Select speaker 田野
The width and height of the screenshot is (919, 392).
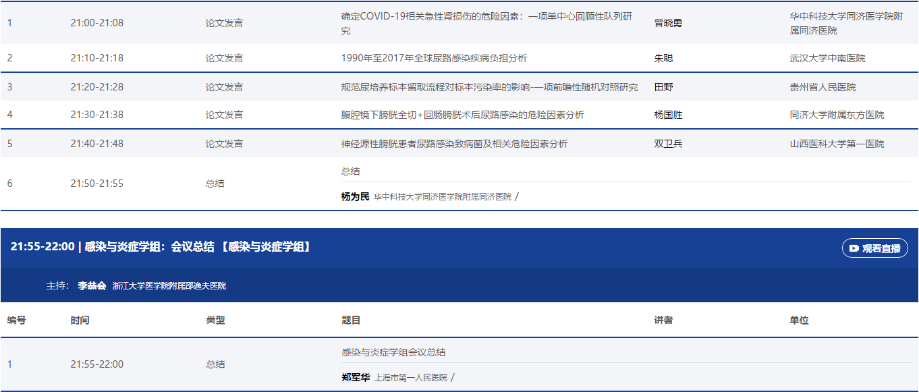point(663,87)
